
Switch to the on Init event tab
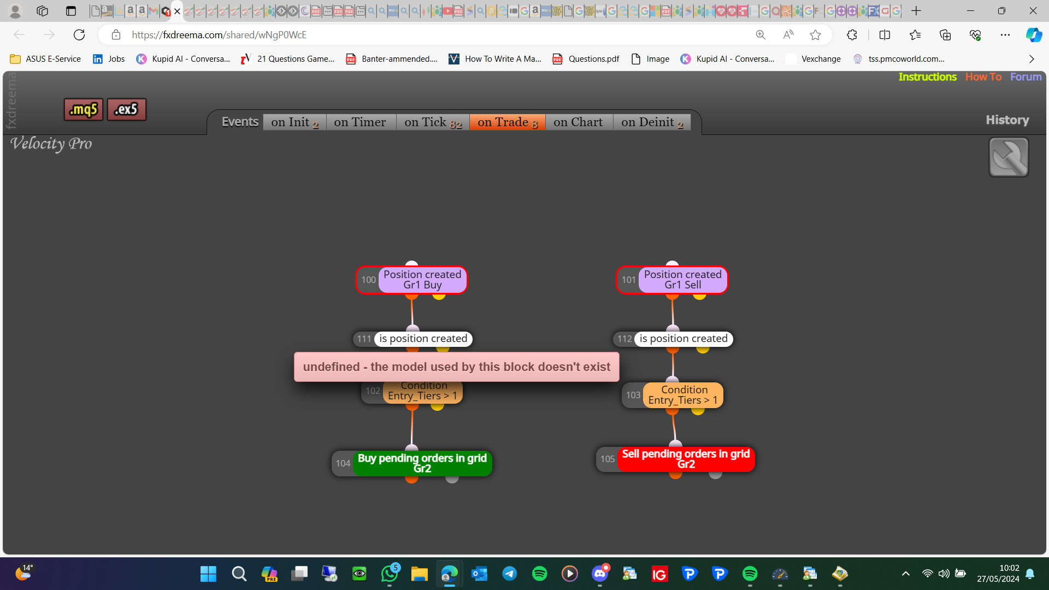294,122
